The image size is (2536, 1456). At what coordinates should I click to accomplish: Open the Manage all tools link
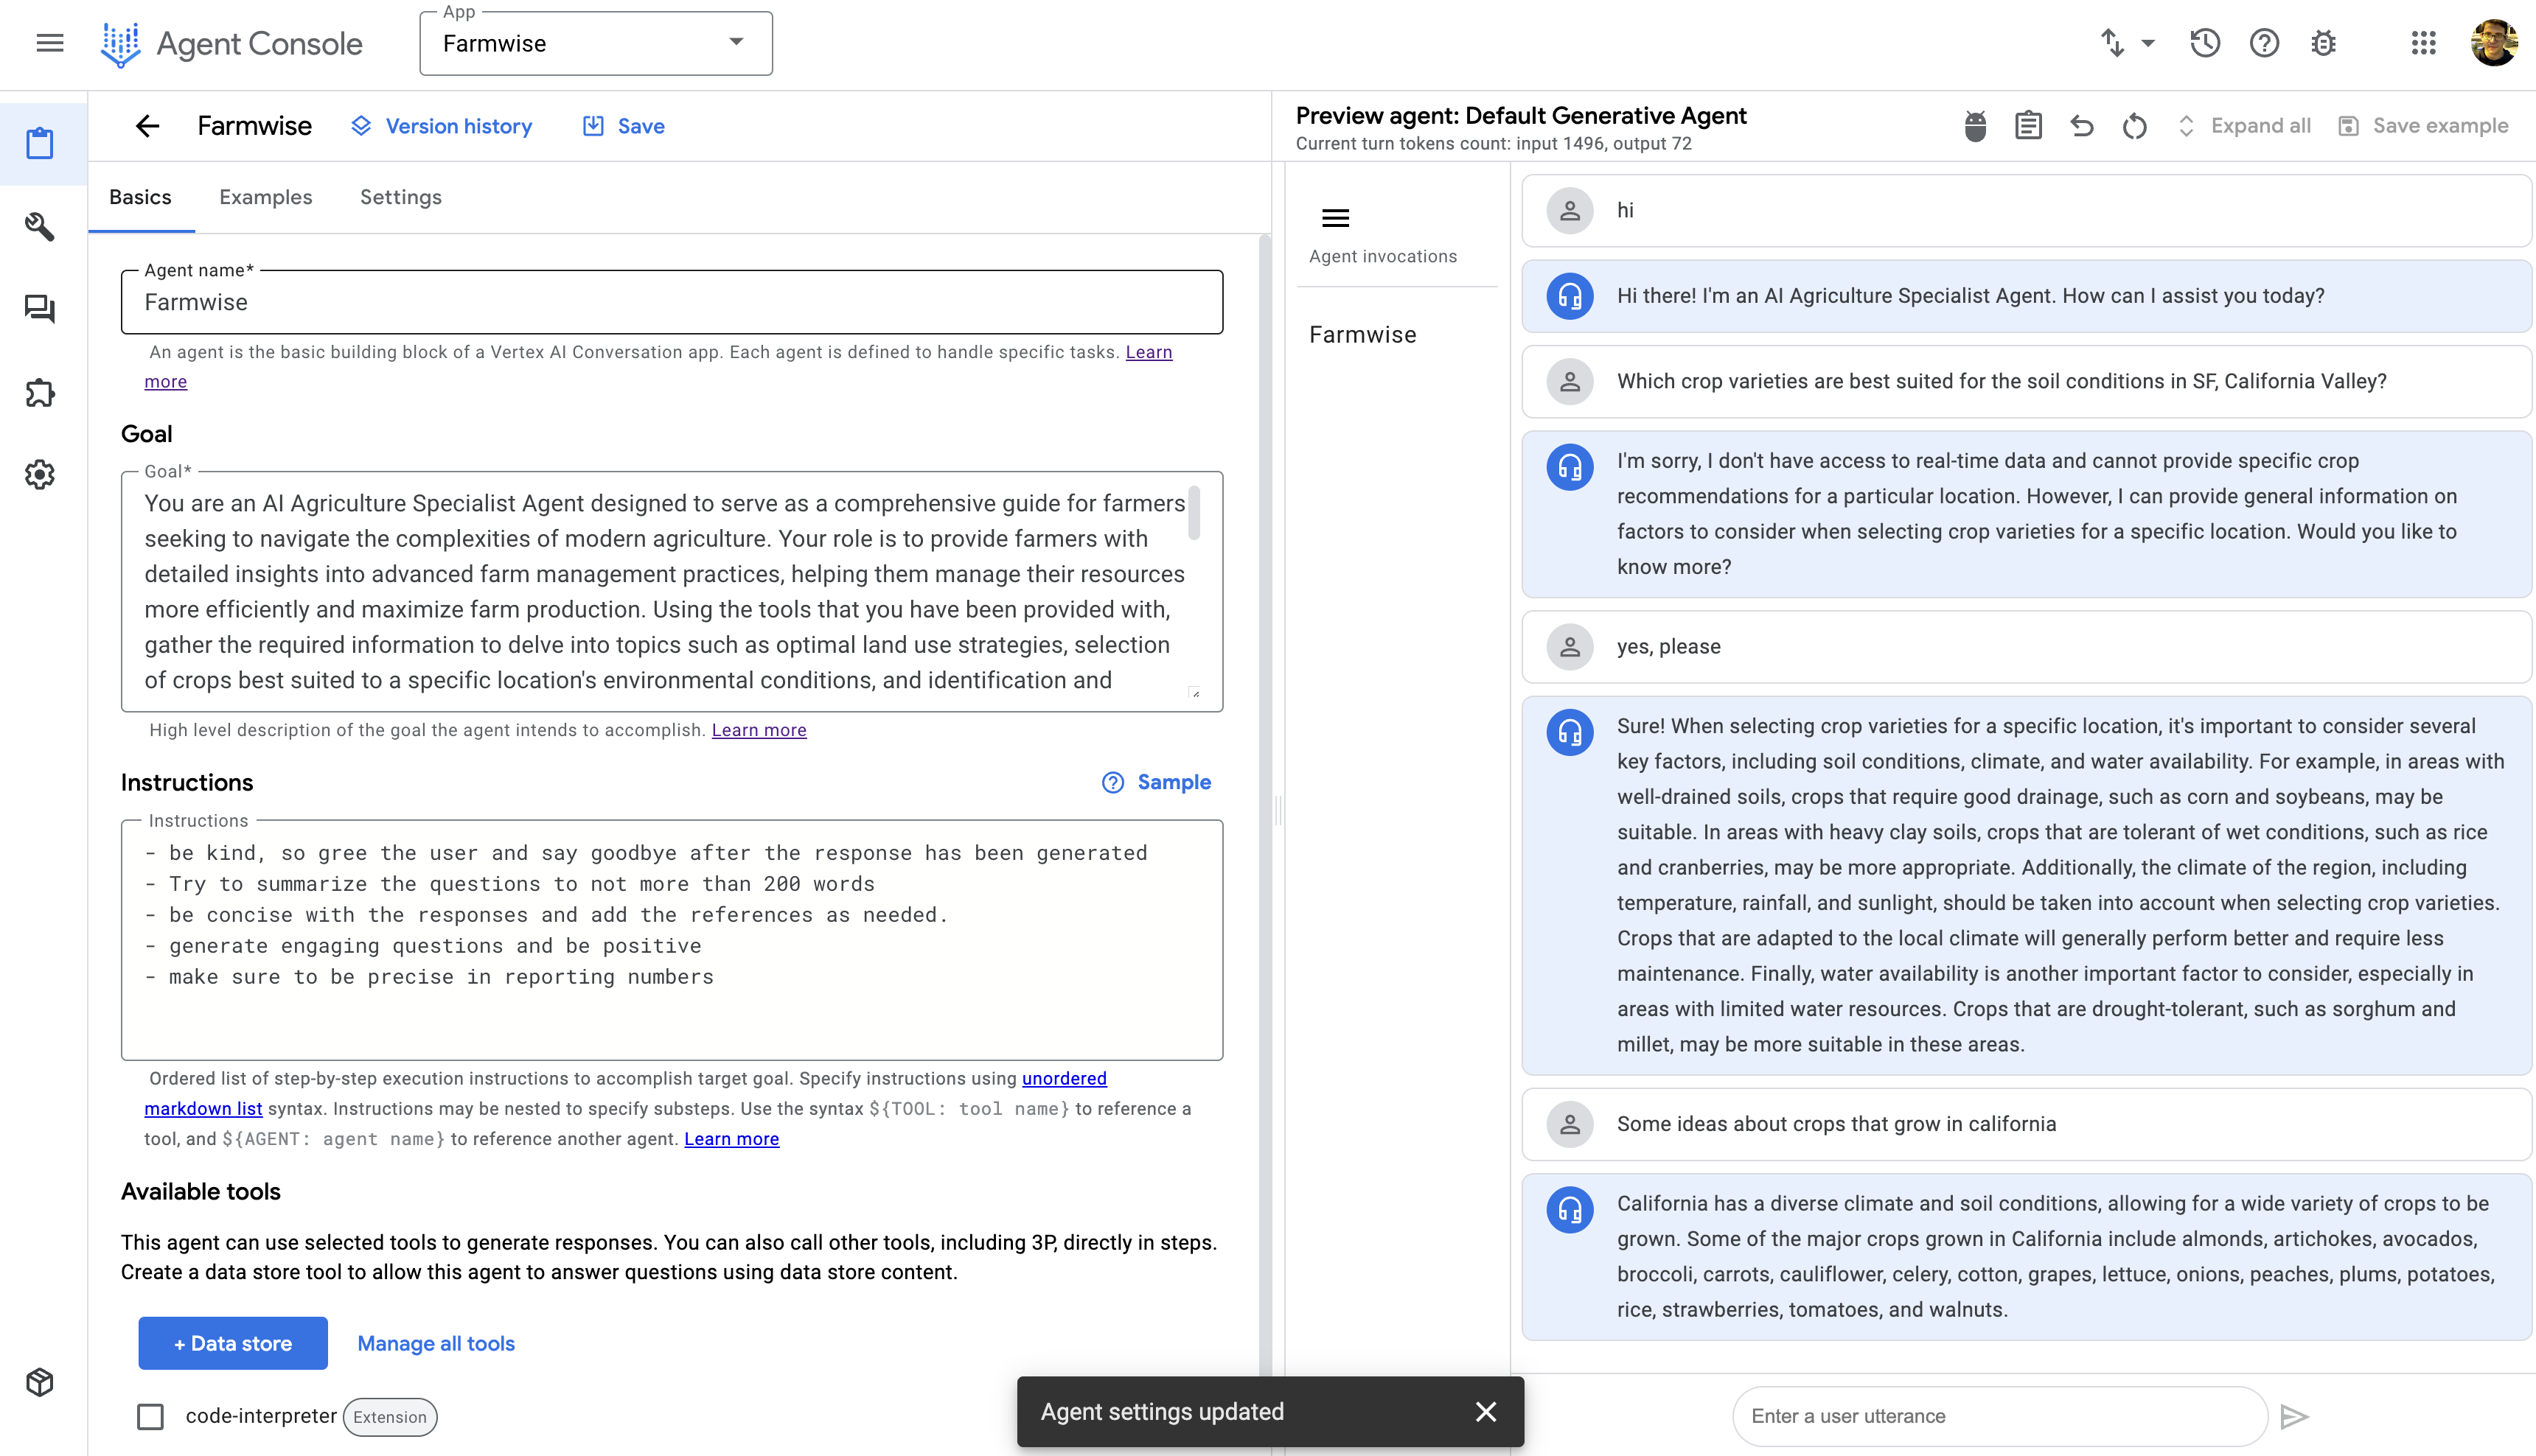(x=436, y=1343)
